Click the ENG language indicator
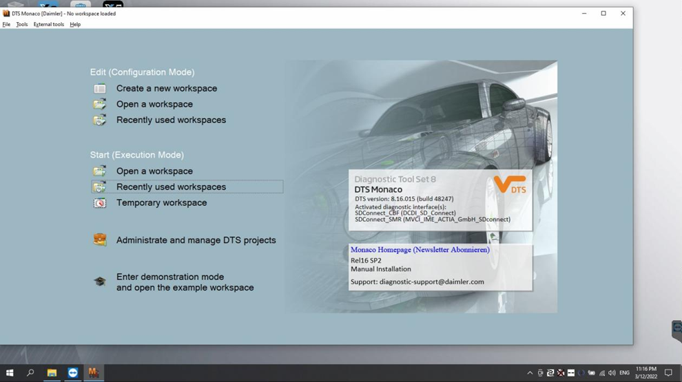The height and width of the screenshot is (382, 682). (x=625, y=373)
